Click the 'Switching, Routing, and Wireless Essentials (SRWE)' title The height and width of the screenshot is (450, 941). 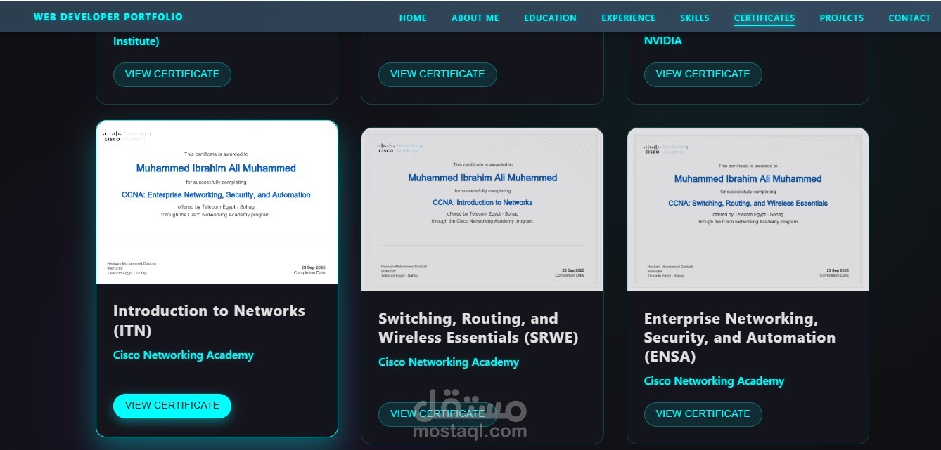point(478,328)
